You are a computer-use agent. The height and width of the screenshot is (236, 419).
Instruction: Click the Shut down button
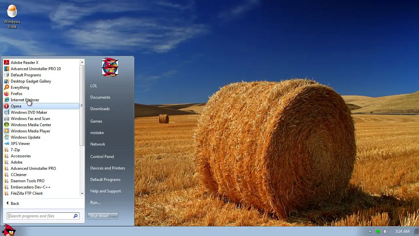coord(99,216)
